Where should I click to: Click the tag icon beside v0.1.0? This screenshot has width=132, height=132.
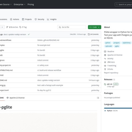(105, 84)
